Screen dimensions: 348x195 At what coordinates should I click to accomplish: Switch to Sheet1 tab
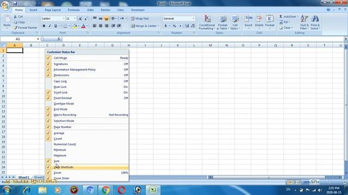coord(24,177)
